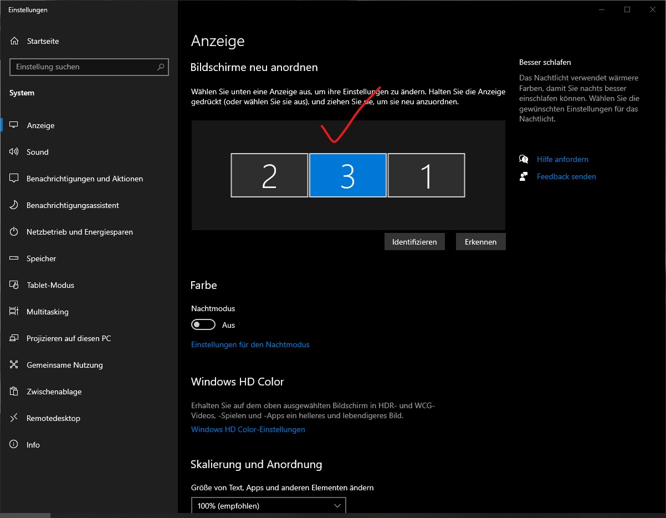Click the Gemeinsame Nutzung icon
The width and height of the screenshot is (666, 518).
[14, 365]
